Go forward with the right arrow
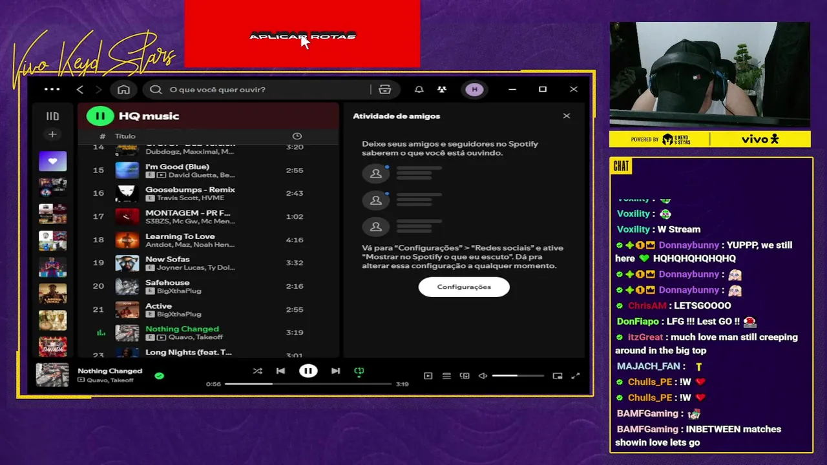The height and width of the screenshot is (465, 827). pyautogui.click(x=99, y=89)
